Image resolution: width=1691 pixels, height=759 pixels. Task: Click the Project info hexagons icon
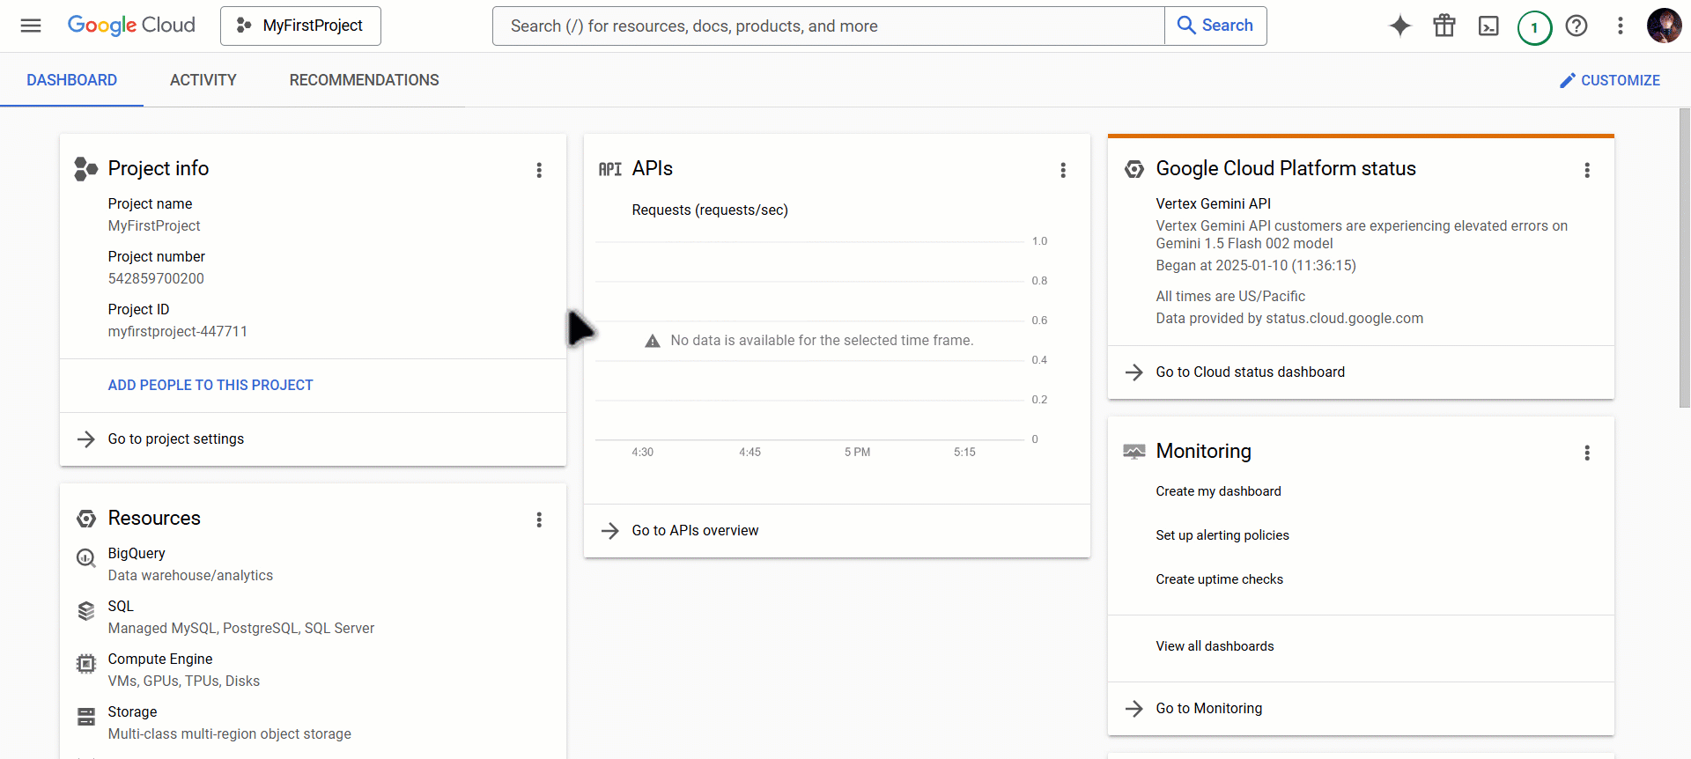[x=86, y=169]
